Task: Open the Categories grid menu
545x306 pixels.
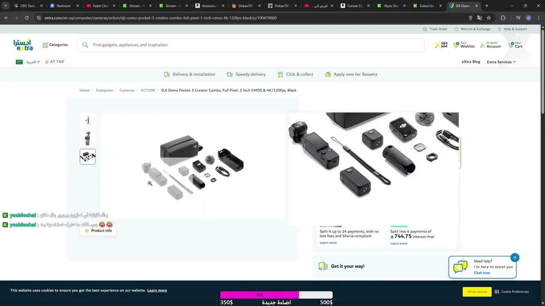Action: pos(55,45)
